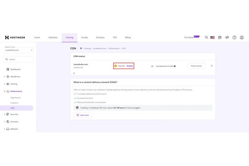249x166 pixels.
Task: Open the Website name dropdown
Action: pyautogui.click(x=18, y=50)
